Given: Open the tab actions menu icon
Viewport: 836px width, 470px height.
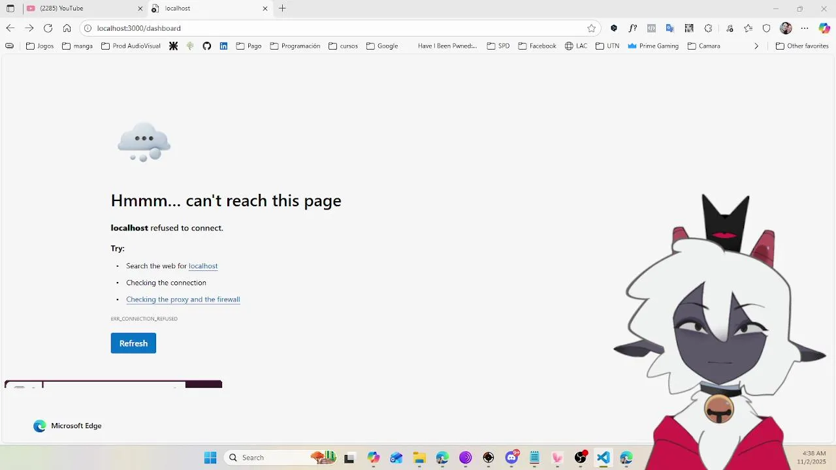Looking at the screenshot, I should point(10,8).
